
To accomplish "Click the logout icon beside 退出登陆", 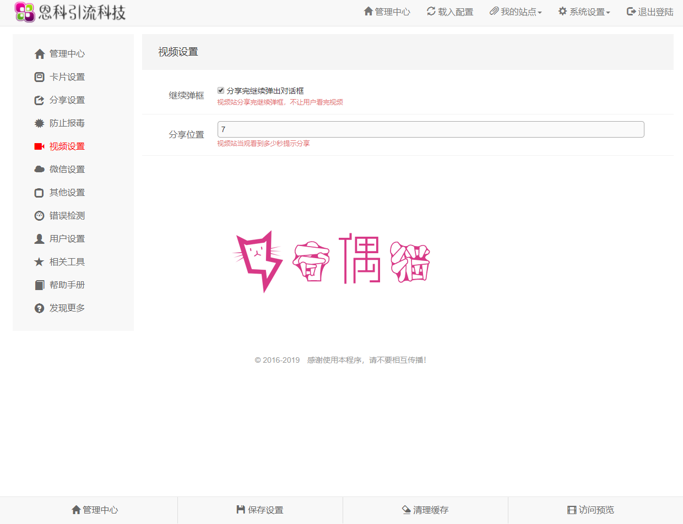I will (631, 11).
